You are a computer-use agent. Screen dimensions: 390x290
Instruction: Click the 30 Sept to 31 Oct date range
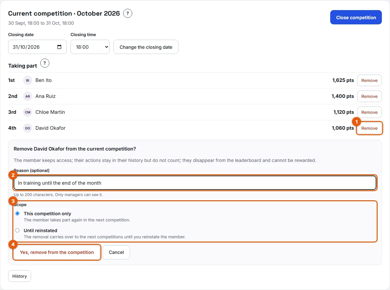[x=41, y=23]
